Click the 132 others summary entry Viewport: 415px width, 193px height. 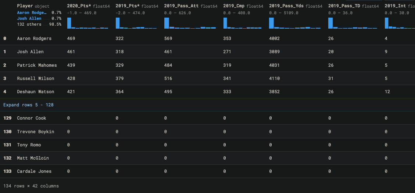pyautogui.click(x=29, y=24)
